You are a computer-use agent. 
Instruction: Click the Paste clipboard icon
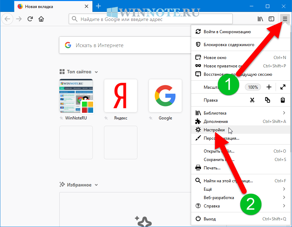tap(283, 100)
